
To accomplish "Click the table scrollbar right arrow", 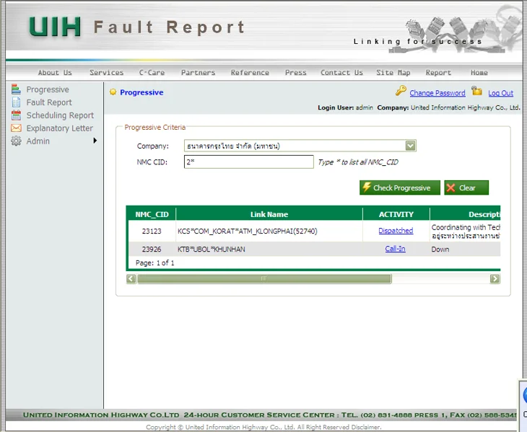I will (x=495, y=278).
